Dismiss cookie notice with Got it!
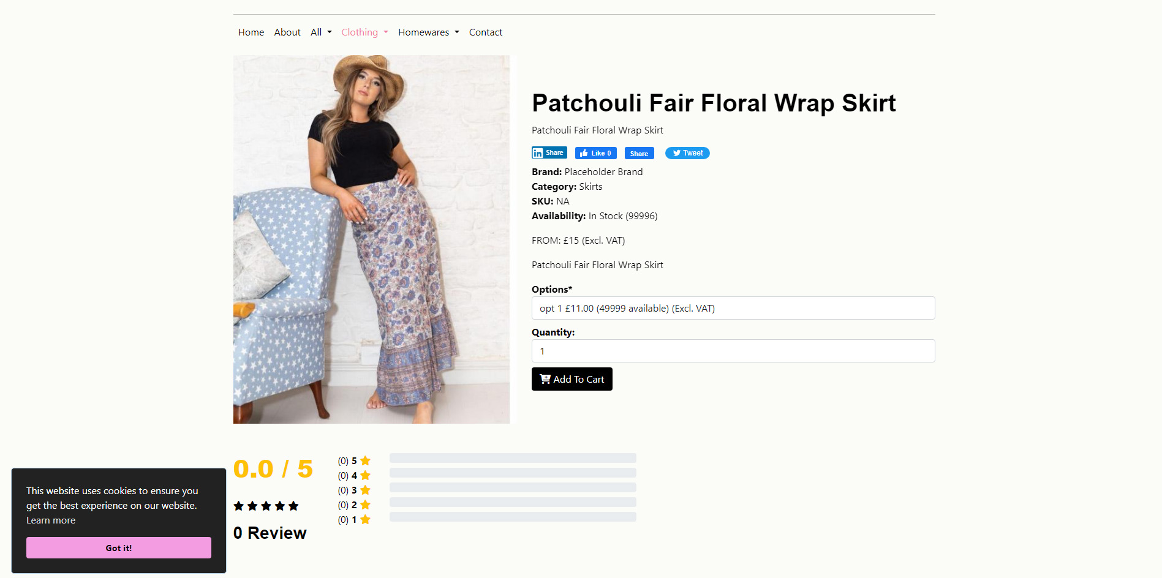Viewport: 1162px width, 578px height. pyautogui.click(x=119, y=547)
